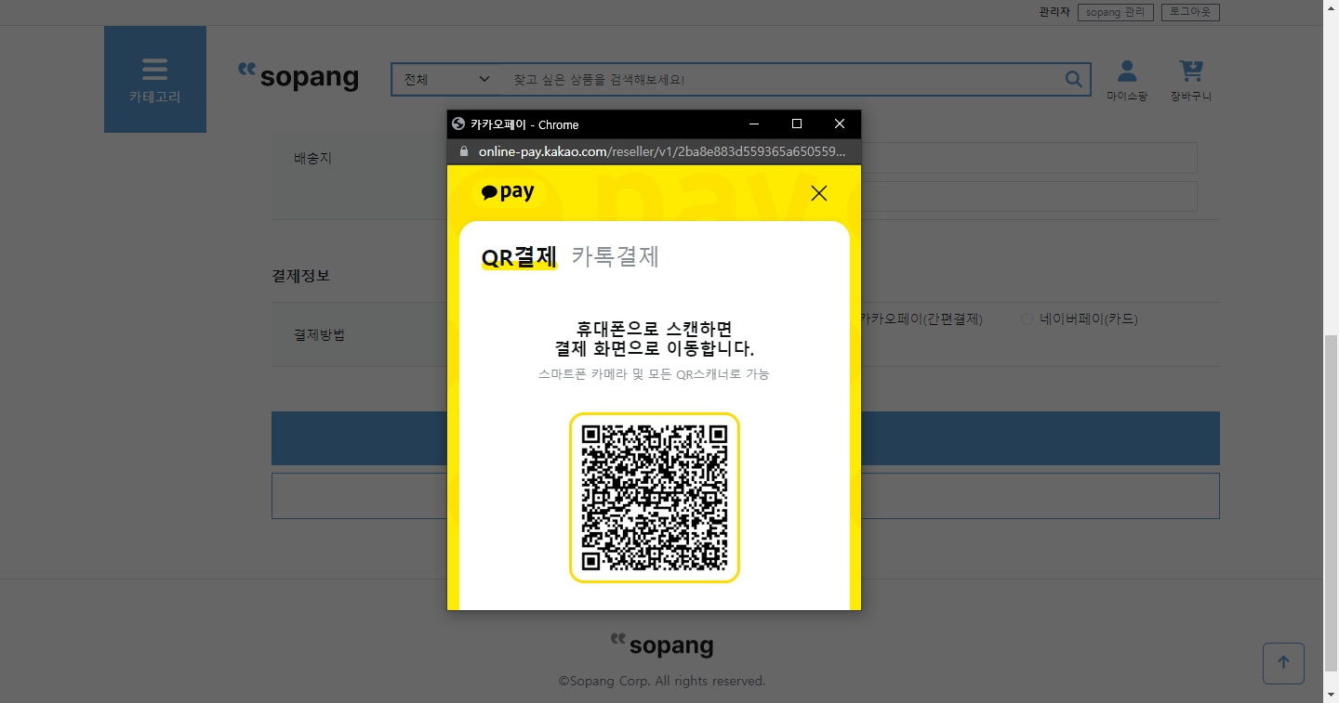Click the Kakao pay logo
The width and height of the screenshot is (1339, 703).
pos(508,192)
